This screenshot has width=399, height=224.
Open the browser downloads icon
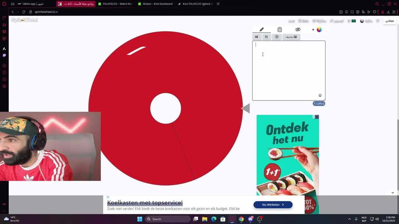[x=388, y=12]
